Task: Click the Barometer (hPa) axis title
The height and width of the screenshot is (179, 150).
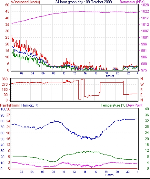Action: click(x=132, y=2)
